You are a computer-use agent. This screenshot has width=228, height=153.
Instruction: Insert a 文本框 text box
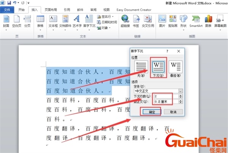pos(53,21)
